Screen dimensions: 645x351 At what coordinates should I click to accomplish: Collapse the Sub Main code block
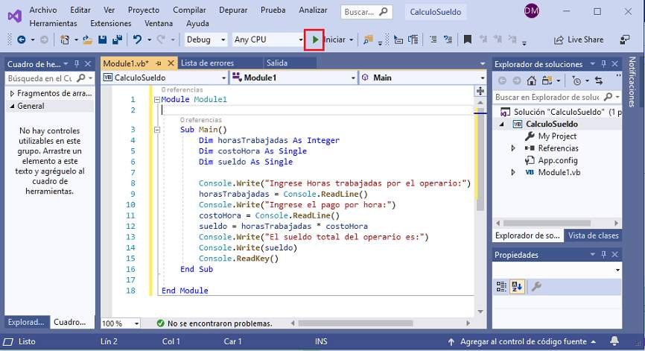pos(156,130)
